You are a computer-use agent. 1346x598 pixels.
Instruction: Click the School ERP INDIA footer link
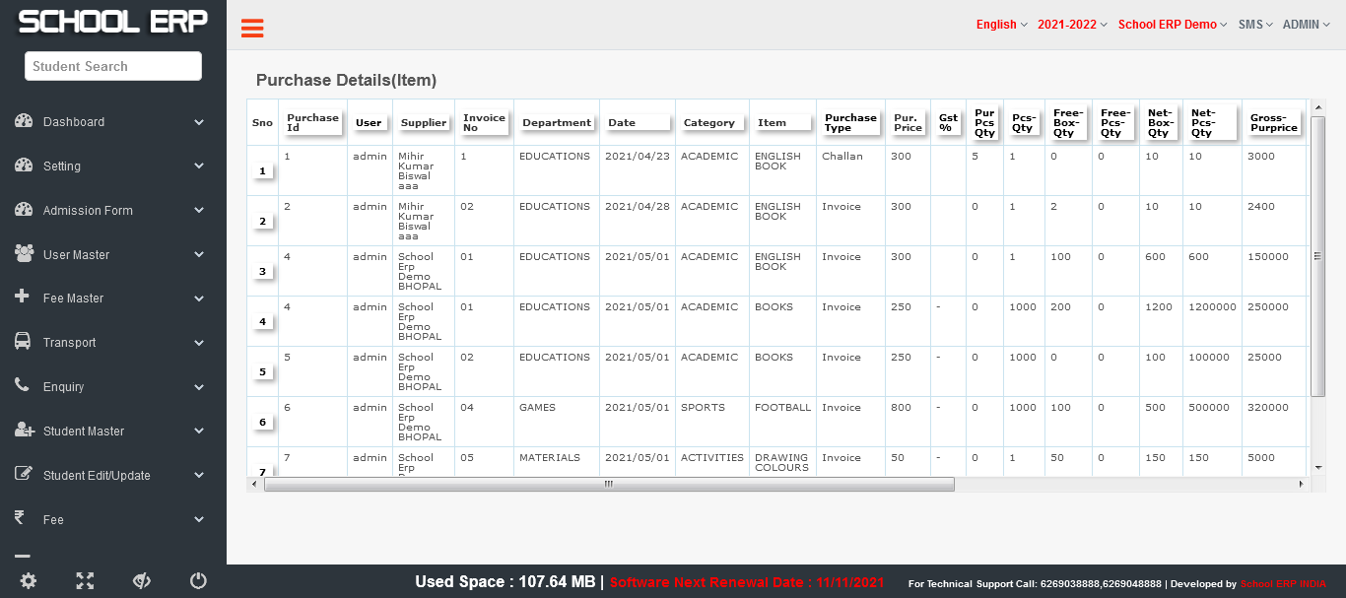click(x=1283, y=584)
